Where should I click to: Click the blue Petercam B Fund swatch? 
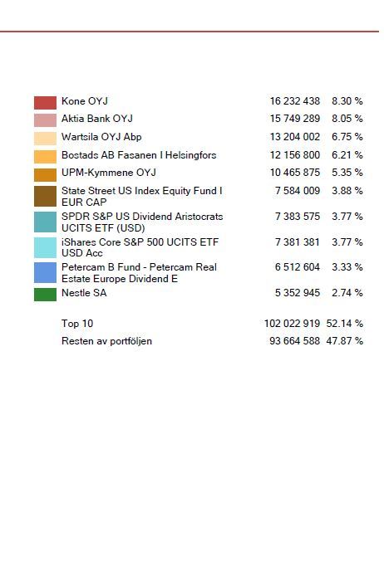[x=45, y=273]
